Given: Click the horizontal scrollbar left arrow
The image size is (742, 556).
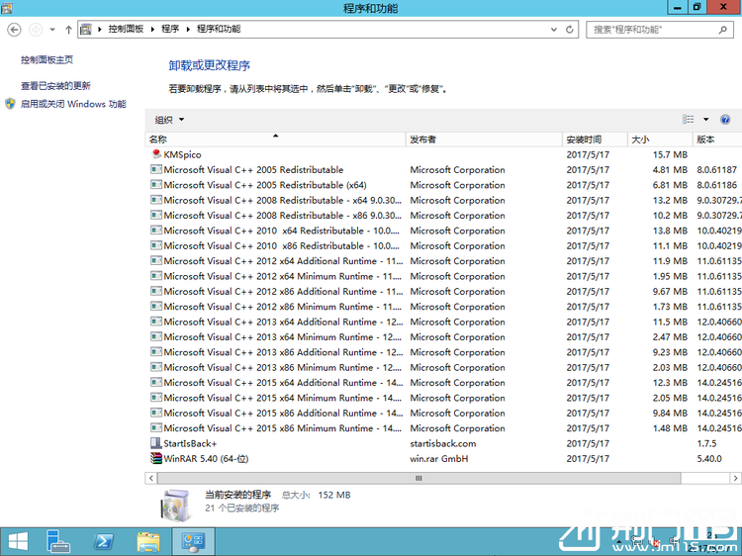Looking at the screenshot, I should click(151, 478).
